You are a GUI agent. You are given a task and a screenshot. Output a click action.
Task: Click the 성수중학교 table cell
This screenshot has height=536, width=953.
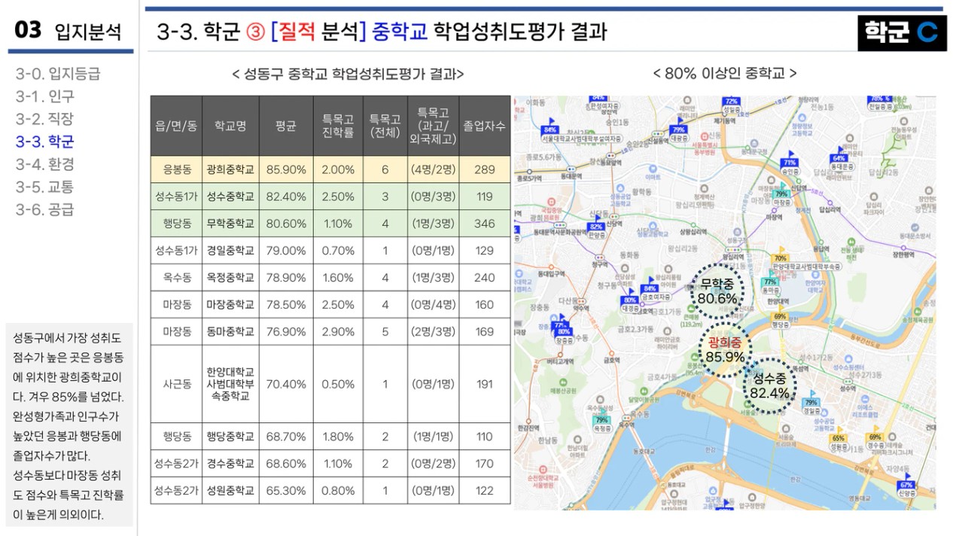point(230,196)
